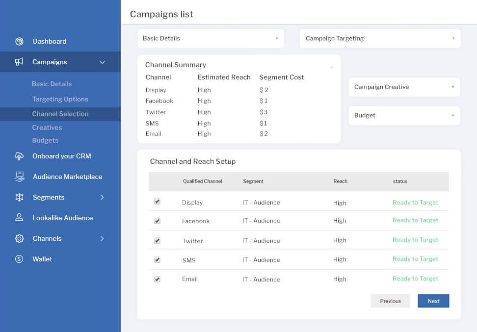Open Segments in the sidebar
The image size is (477, 332).
49,197
